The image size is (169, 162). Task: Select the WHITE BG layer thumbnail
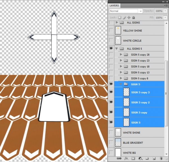point(118,152)
